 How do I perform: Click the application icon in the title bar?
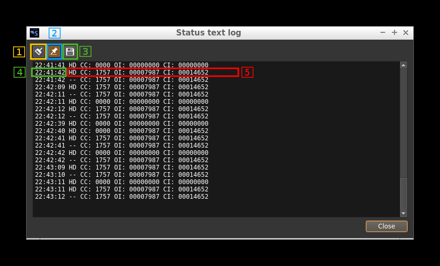click(x=34, y=33)
